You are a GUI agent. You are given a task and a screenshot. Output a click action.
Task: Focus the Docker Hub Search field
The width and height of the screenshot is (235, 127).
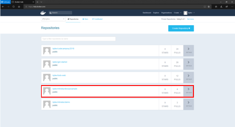pyautogui.click(x=60, y=13)
